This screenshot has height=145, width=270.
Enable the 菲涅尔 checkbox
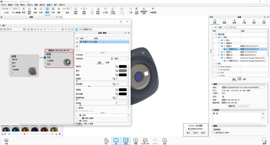[x=77, y=108]
